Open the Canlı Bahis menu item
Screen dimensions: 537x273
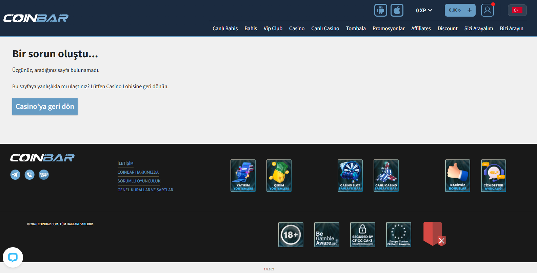[225, 28]
